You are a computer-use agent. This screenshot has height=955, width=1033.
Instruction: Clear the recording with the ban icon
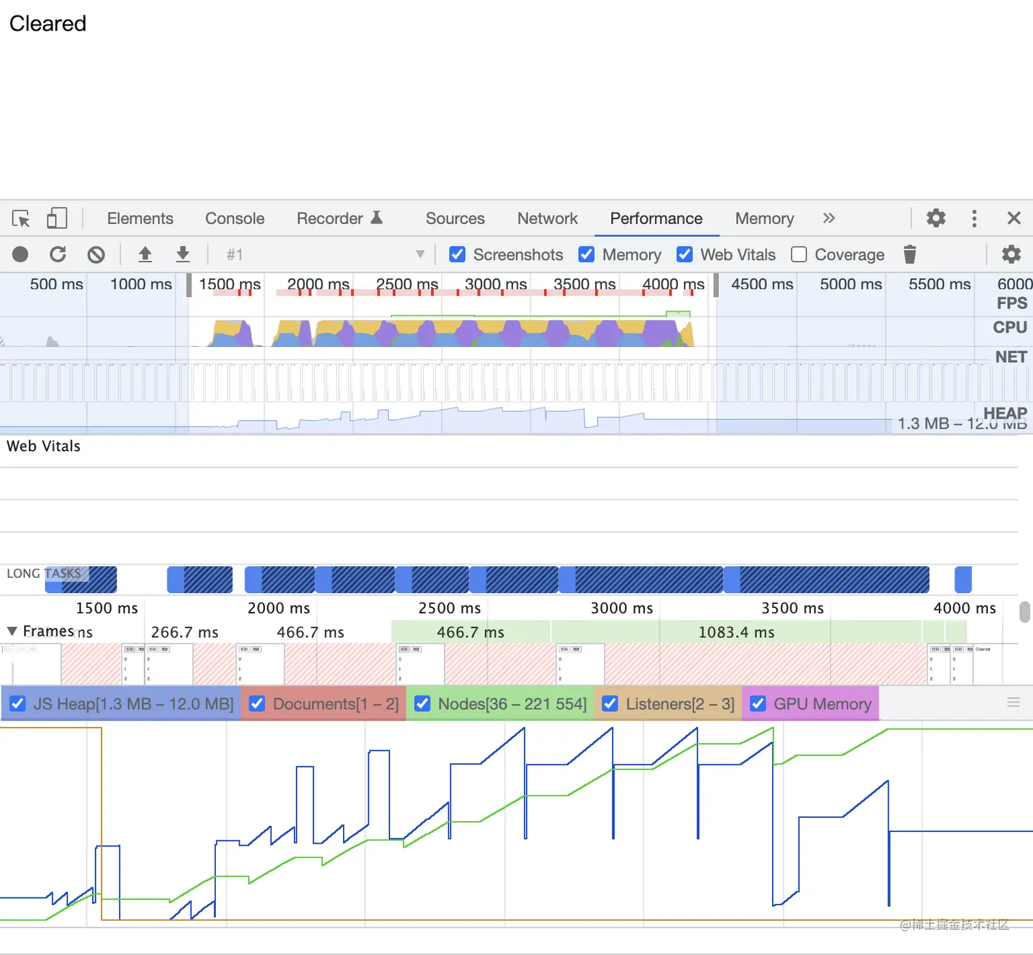(96, 255)
